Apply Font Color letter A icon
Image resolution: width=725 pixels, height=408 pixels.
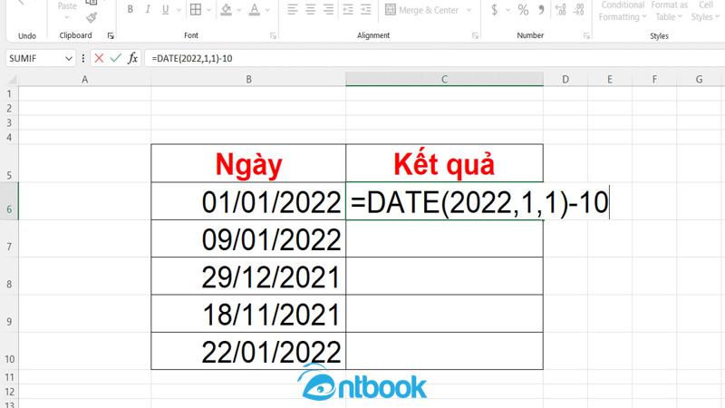pos(255,9)
